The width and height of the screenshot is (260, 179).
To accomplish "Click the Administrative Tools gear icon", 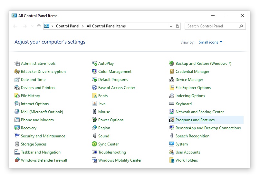I will (x=17, y=63).
